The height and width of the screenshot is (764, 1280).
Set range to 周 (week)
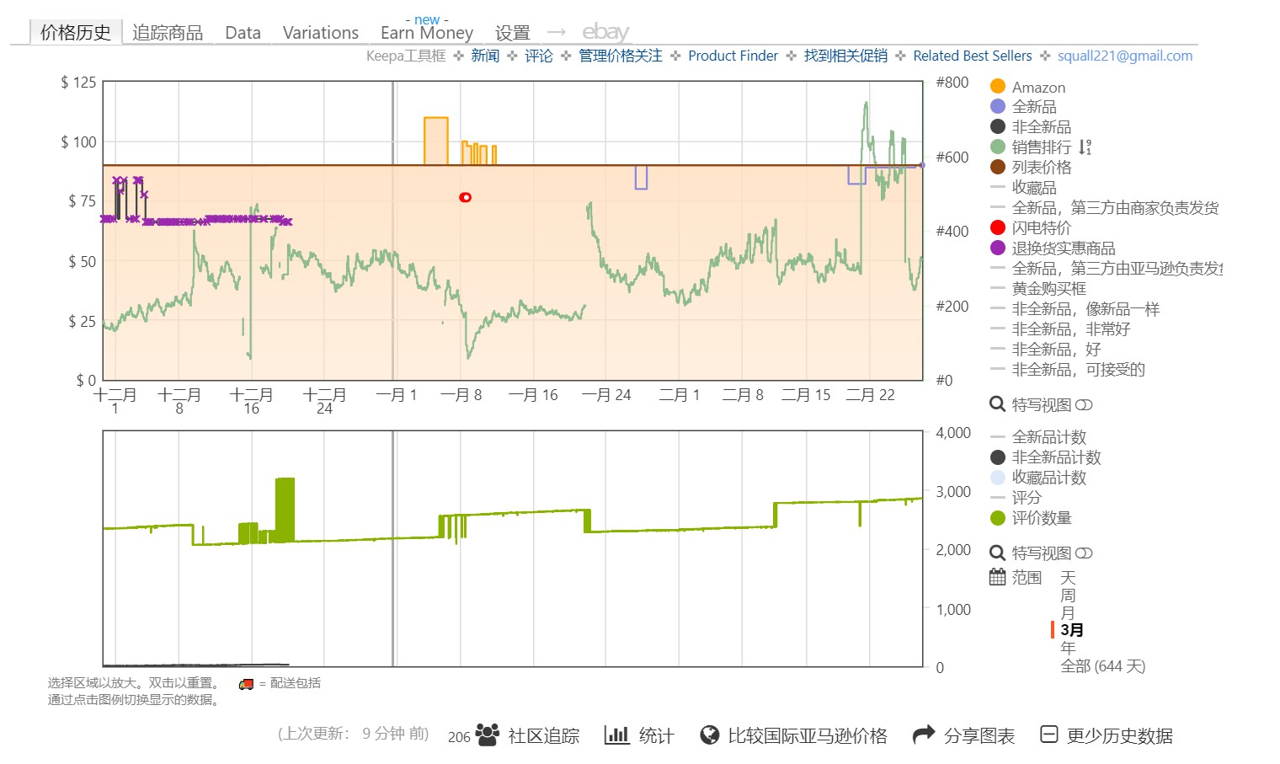pyautogui.click(x=1068, y=596)
